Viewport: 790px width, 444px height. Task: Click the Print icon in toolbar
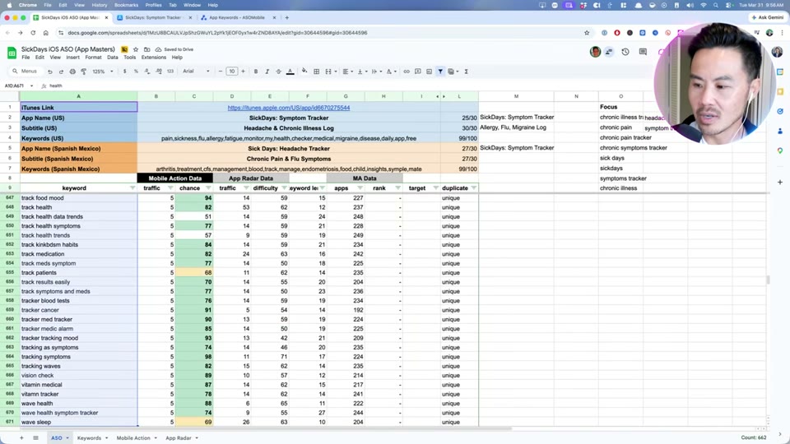pos(72,72)
